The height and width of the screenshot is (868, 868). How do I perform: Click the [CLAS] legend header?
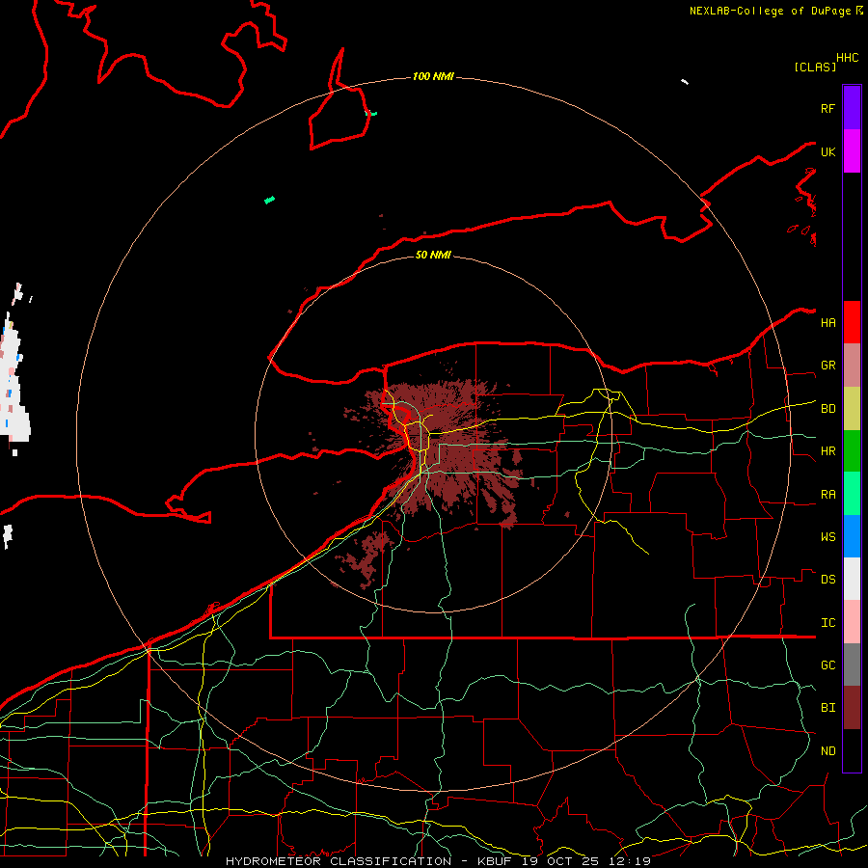coord(815,68)
